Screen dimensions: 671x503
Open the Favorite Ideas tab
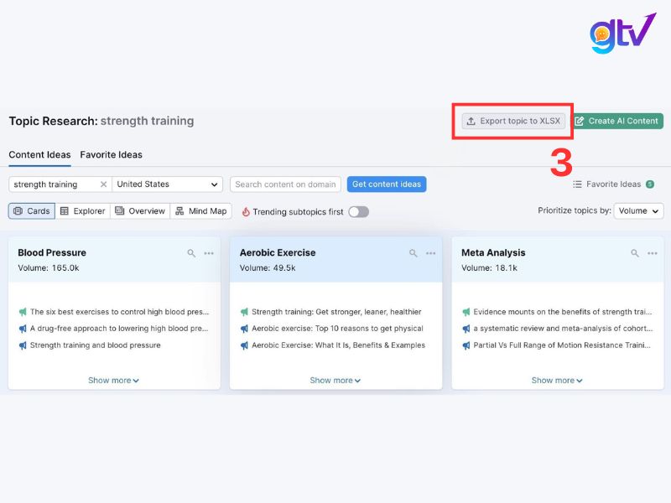pos(111,155)
